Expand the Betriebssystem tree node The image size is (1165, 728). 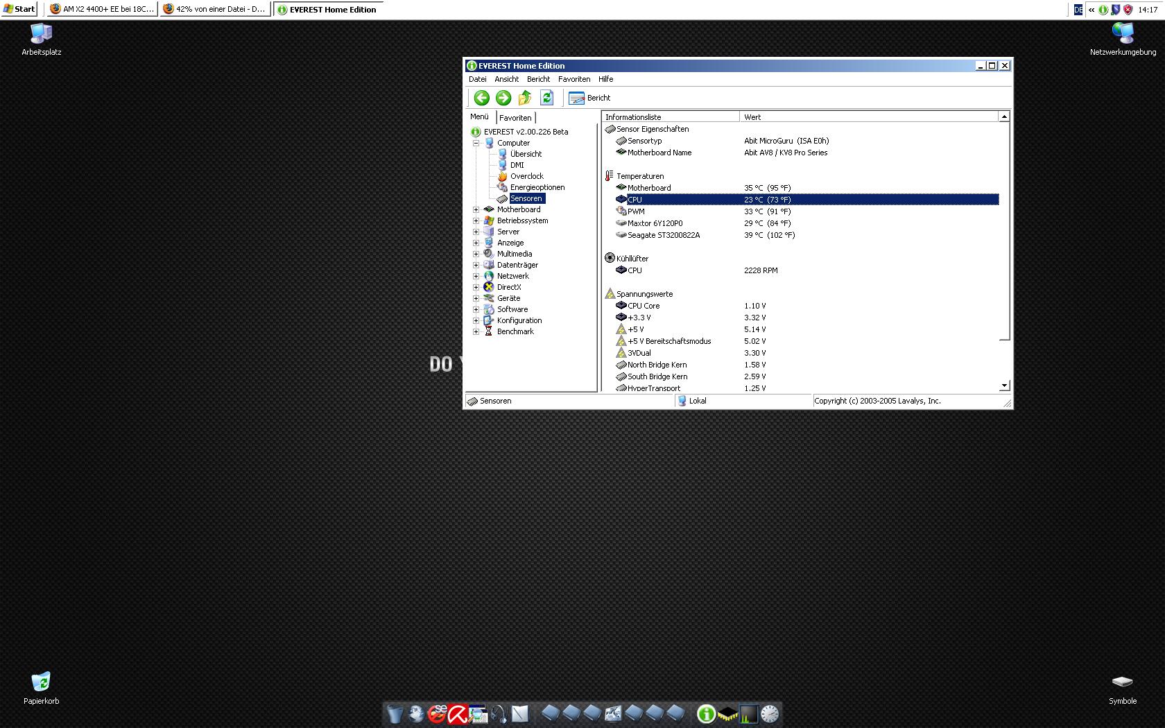tap(476, 220)
